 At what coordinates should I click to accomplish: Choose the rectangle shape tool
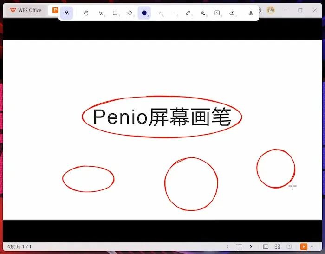(x=115, y=13)
